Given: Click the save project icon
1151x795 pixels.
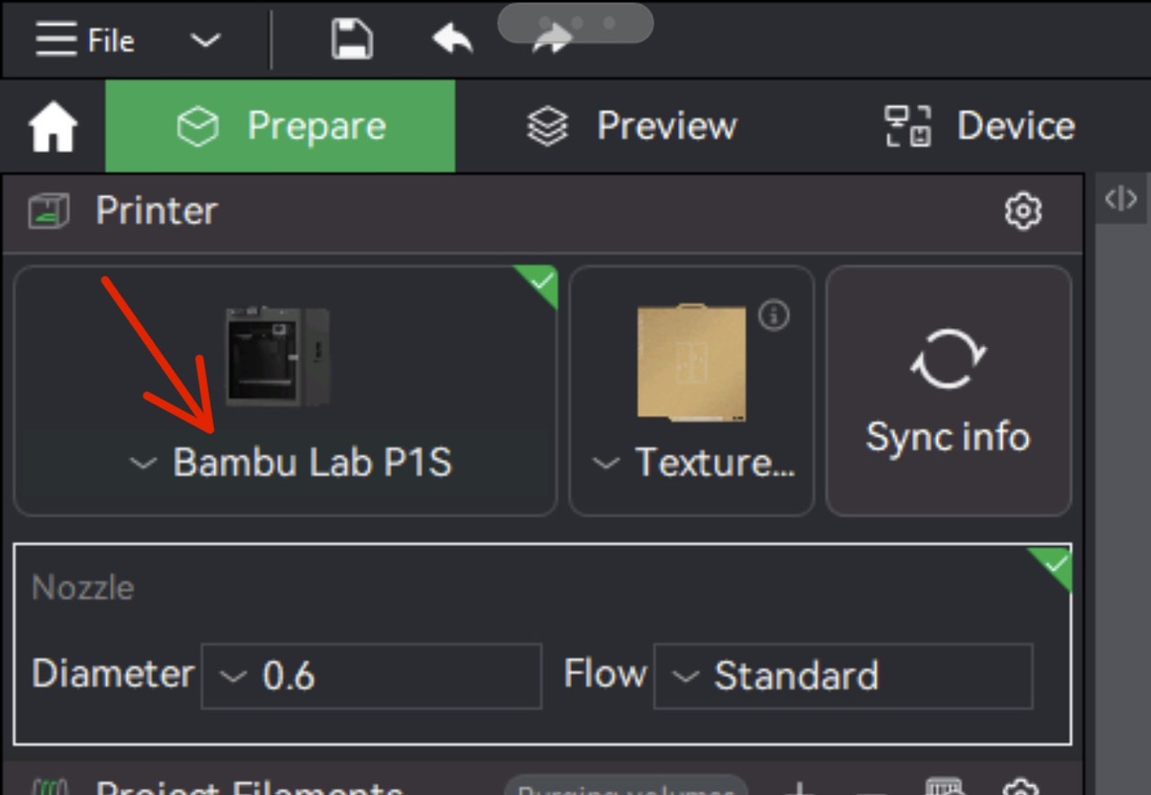Looking at the screenshot, I should [x=352, y=40].
